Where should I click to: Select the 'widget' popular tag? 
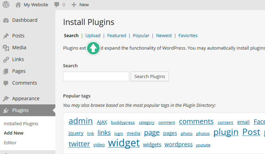tap(124, 143)
